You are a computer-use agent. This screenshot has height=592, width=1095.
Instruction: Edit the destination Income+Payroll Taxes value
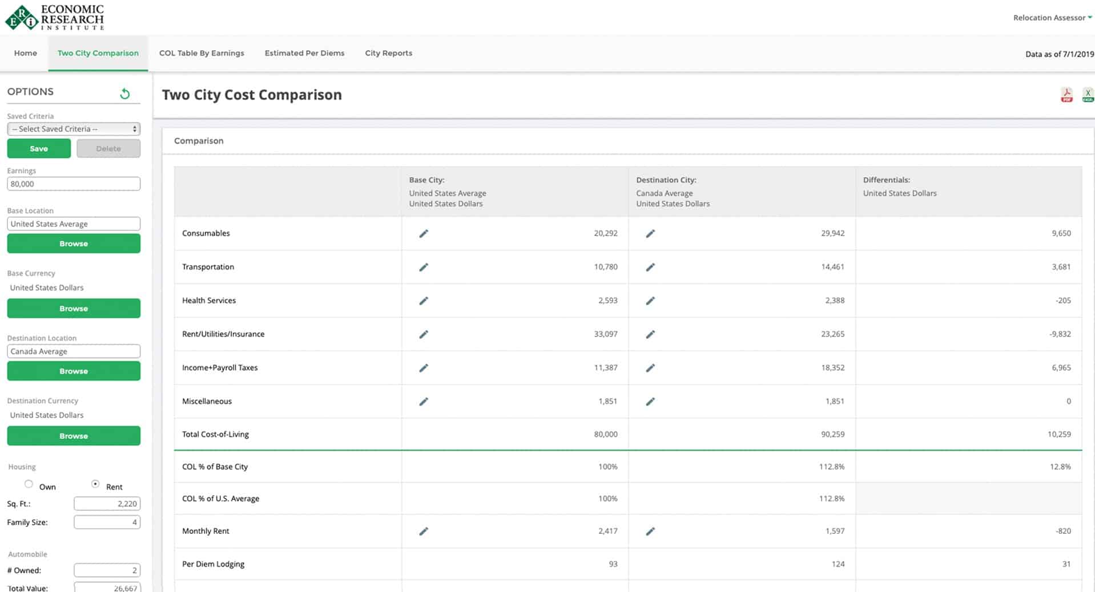click(650, 368)
